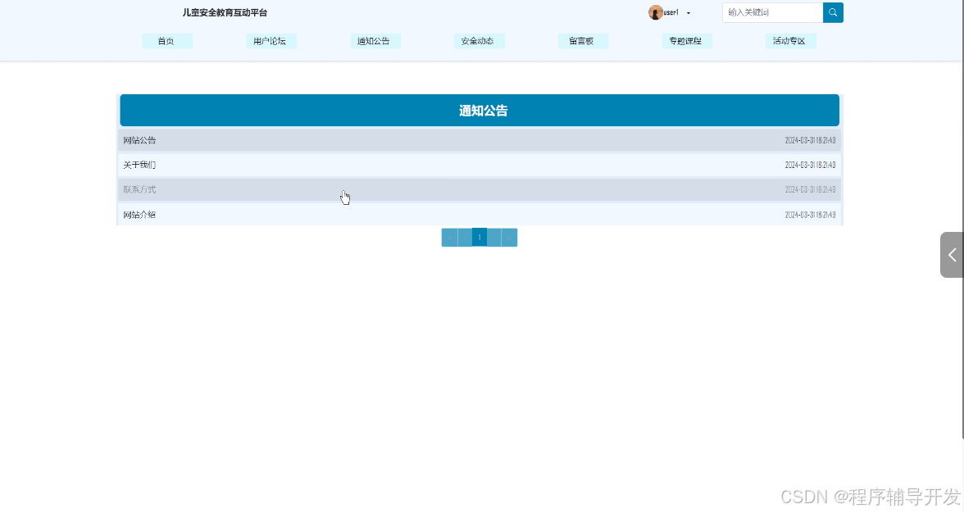
Task: Click the 儿童安全教育互动平台 site title
Action: 225,12
